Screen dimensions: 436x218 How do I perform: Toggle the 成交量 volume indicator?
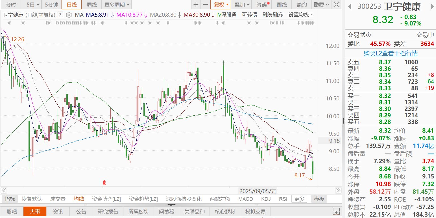click(58, 199)
